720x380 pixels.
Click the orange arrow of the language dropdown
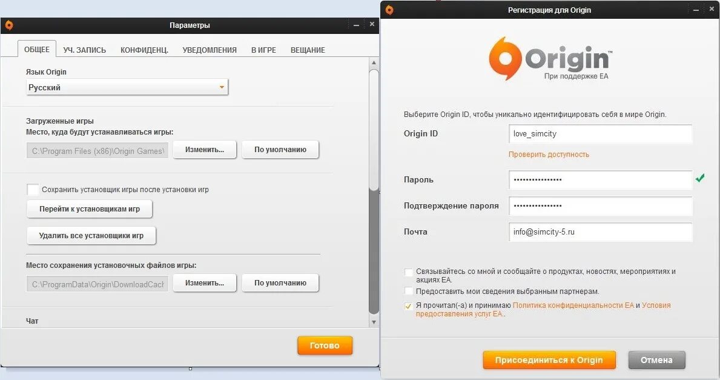pos(222,87)
